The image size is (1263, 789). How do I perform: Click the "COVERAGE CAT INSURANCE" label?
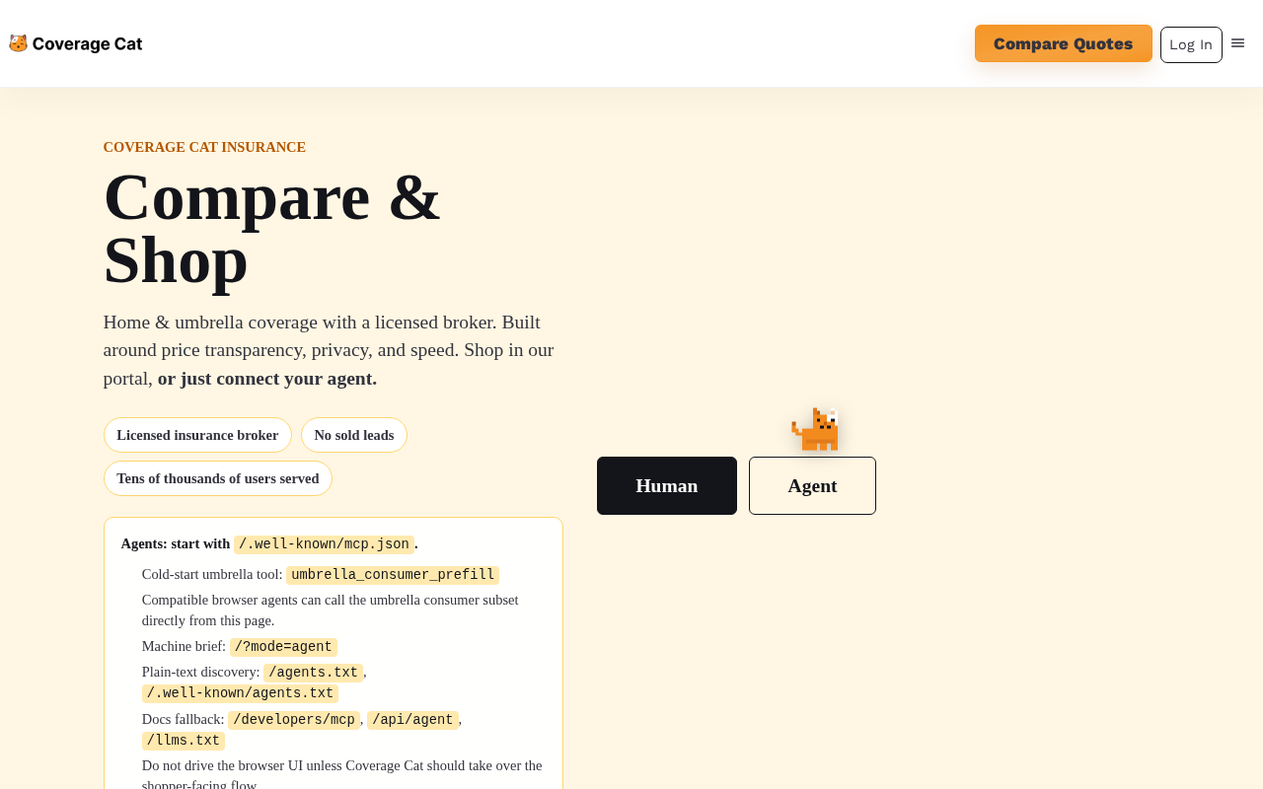coord(204,147)
